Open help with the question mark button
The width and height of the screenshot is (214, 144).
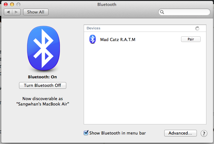(204, 133)
